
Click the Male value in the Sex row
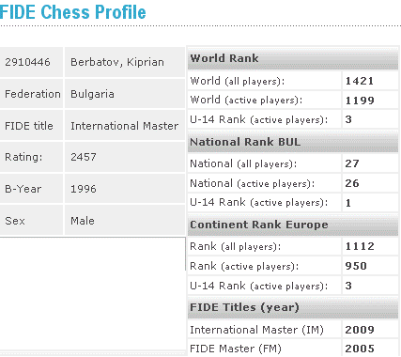tap(83, 221)
